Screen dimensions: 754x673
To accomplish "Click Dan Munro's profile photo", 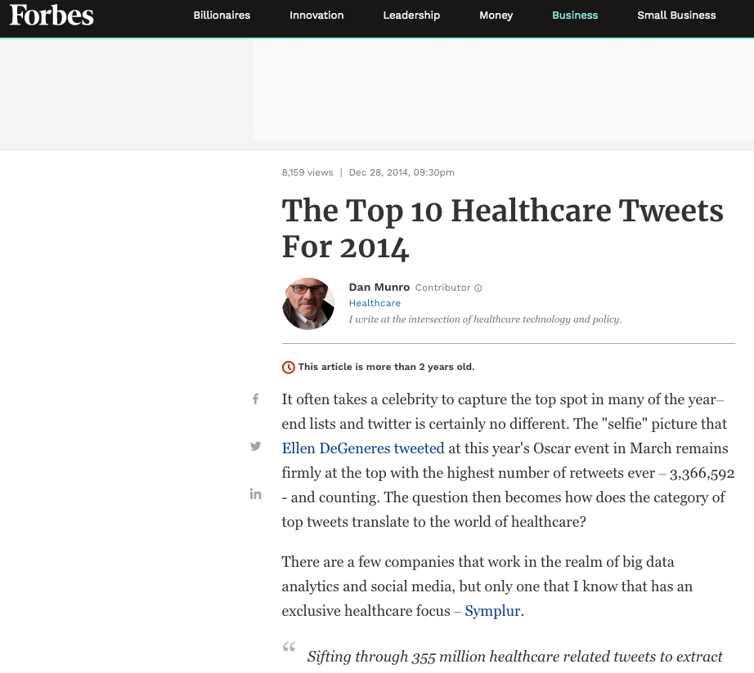I will [308, 304].
